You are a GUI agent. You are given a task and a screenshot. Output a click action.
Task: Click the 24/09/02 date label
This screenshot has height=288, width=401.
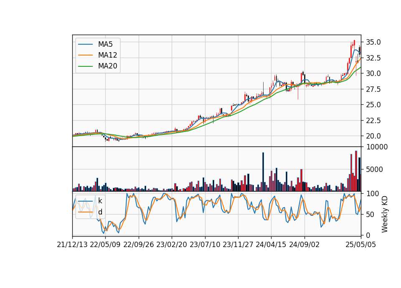click(x=305, y=245)
